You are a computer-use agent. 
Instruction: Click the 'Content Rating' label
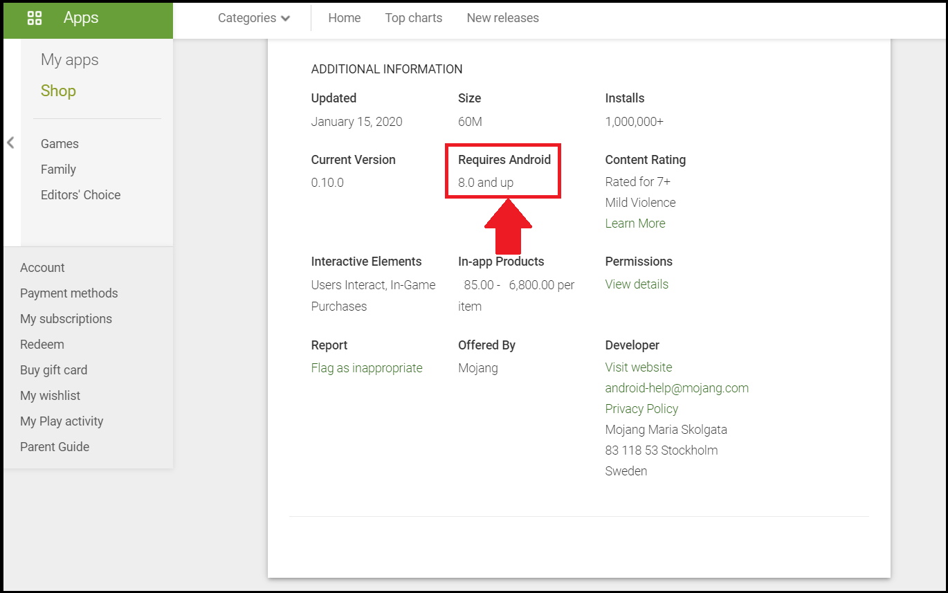tap(646, 160)
